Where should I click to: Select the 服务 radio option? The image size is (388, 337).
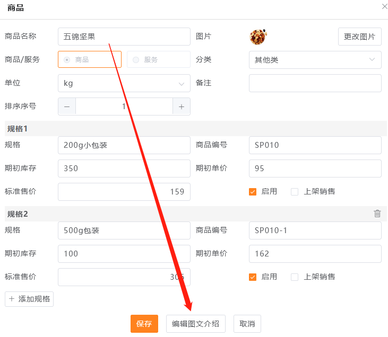136,60
